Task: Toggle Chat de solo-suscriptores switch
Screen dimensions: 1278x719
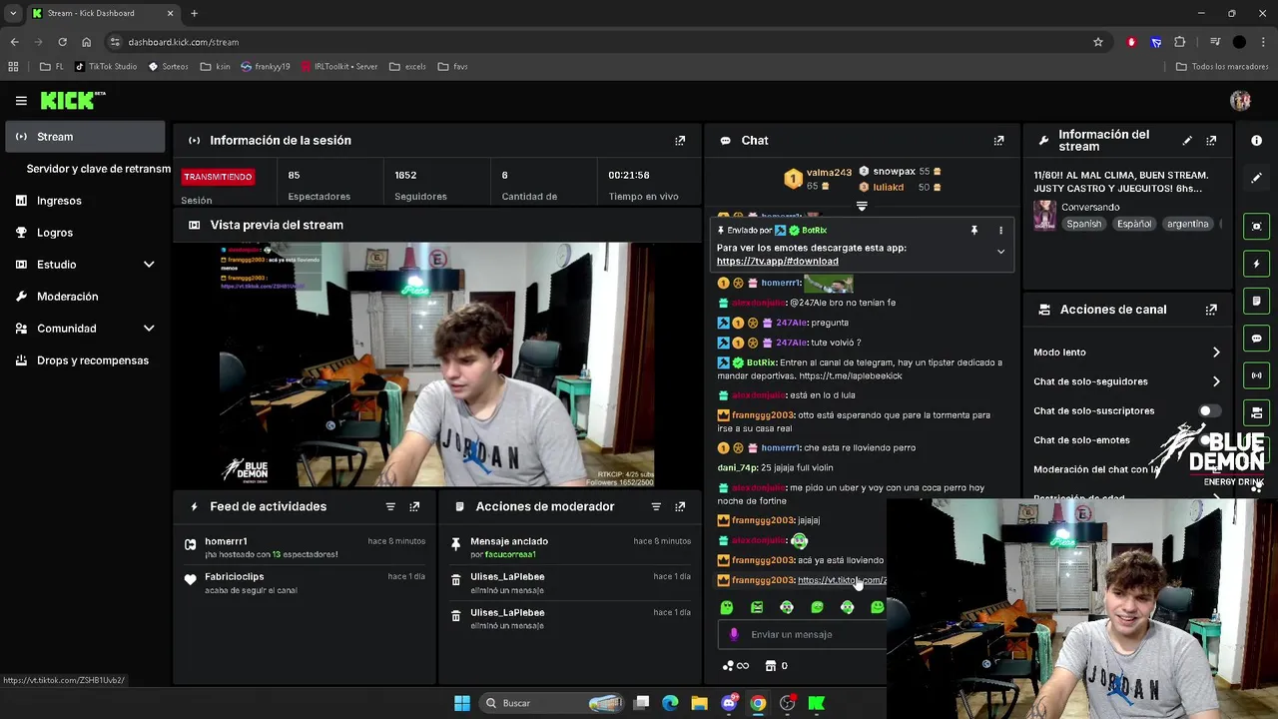Action: point(1209,410)
